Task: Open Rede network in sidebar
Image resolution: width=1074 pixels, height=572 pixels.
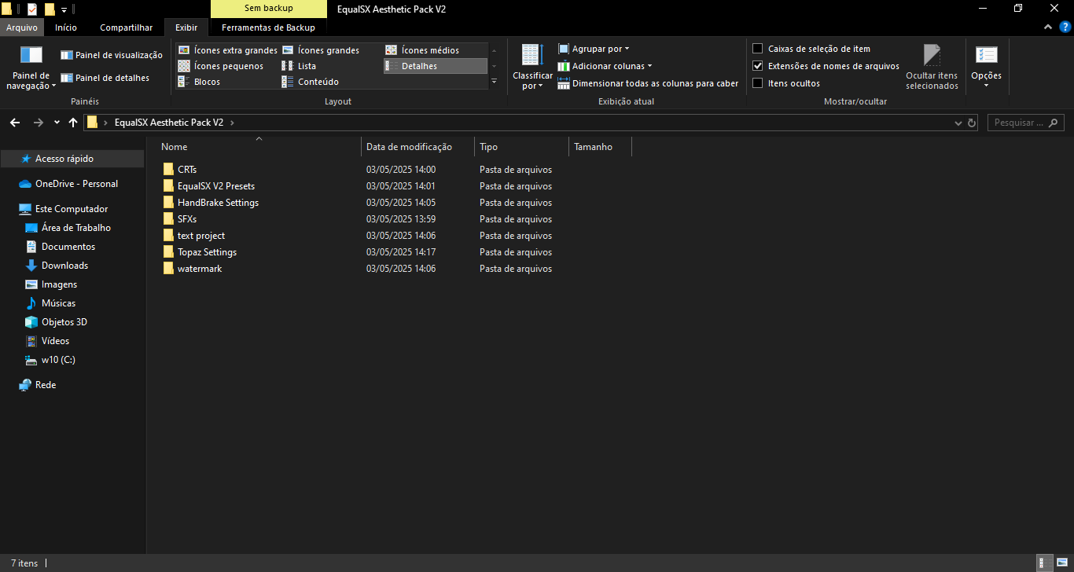Action: point(46,385)
